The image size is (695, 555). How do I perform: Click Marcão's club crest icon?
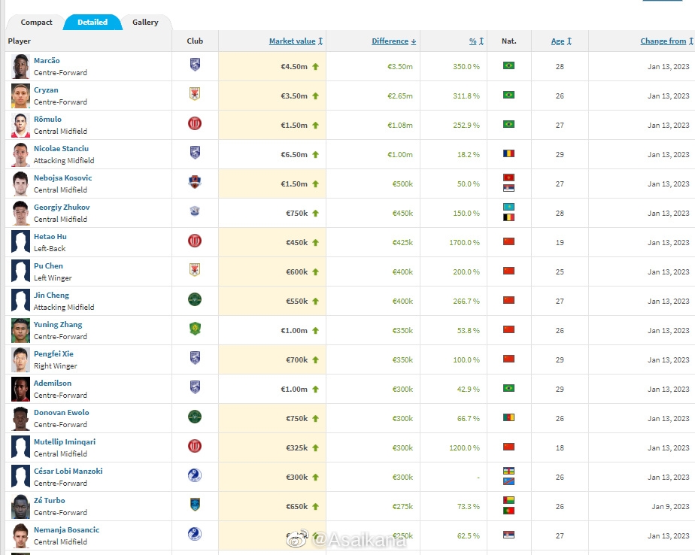point(195,65)
